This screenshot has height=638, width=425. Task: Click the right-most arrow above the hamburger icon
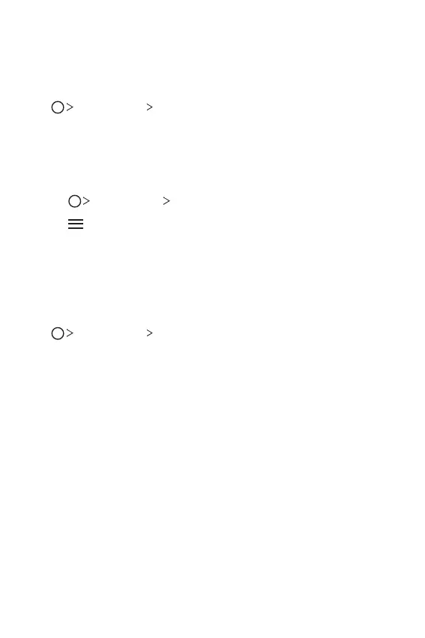[166, 200]
